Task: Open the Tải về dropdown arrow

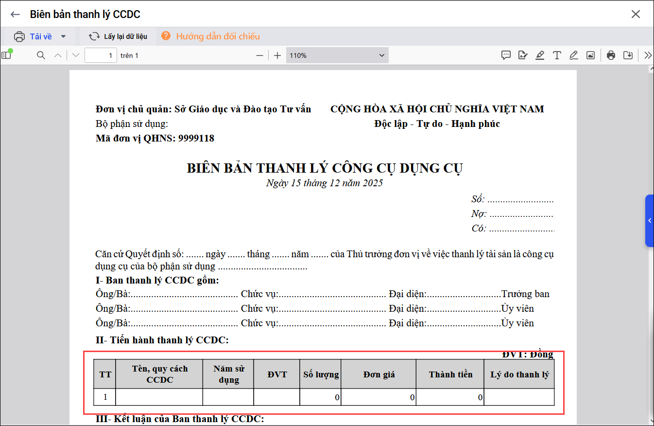Action: coord(63,36)
